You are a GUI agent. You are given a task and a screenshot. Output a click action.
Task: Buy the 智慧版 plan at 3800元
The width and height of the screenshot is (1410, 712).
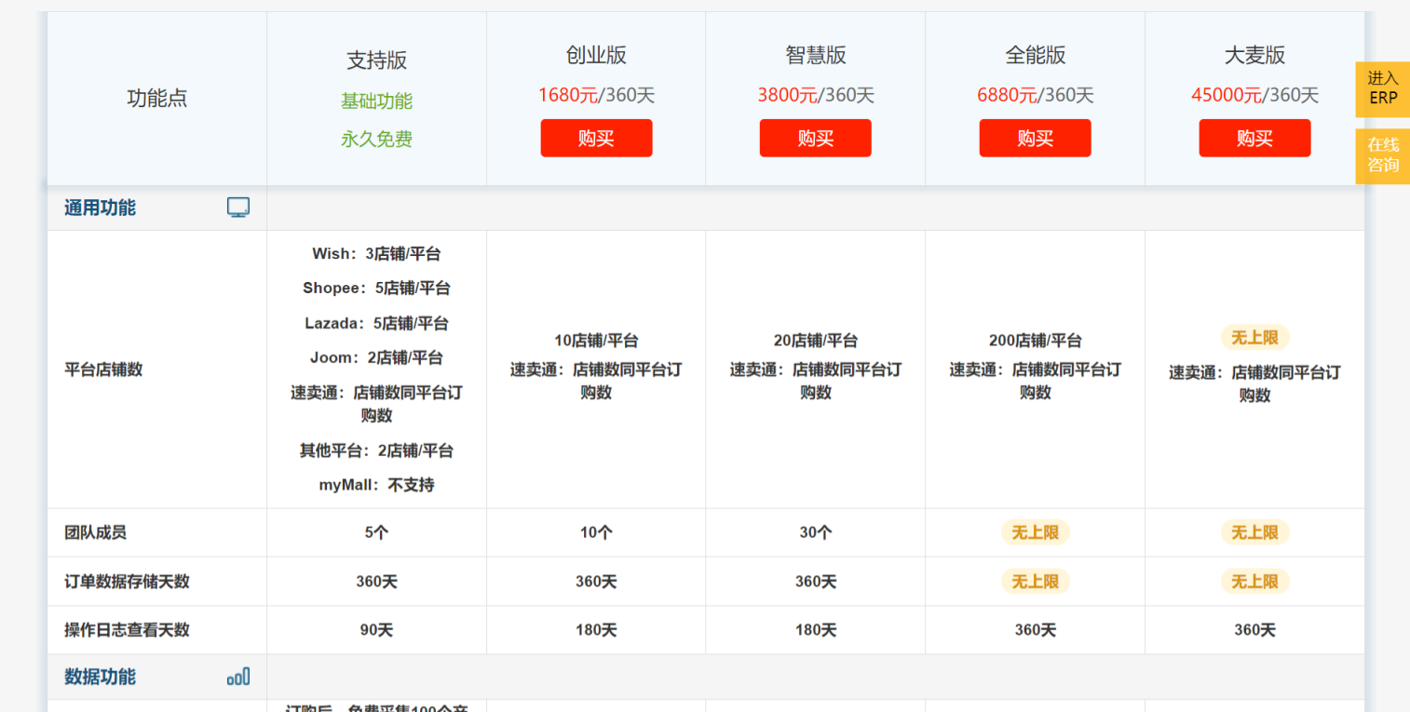click(x=815, y=139)
